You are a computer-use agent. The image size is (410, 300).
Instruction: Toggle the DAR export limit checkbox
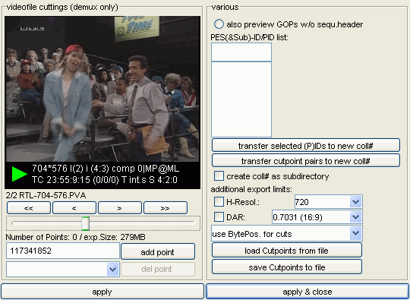coord(219,216)
